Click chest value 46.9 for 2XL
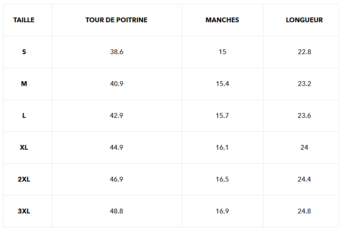This screenshot has height=237, width=343. (x=117, y=179)
